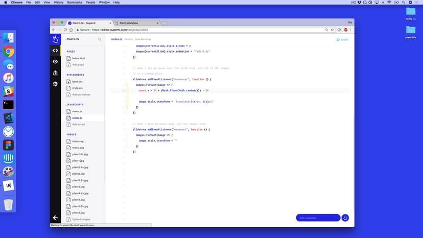The width and height of the screenshot is (423, 238).
Task: Open index.html in the Pages list
Action: (x=79, y=58)
